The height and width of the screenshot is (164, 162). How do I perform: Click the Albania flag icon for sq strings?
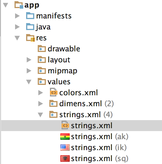[65, 159]
